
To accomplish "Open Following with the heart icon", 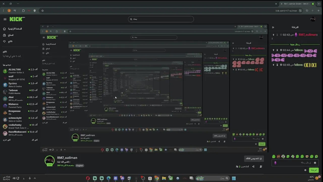I will pos(4,41).
